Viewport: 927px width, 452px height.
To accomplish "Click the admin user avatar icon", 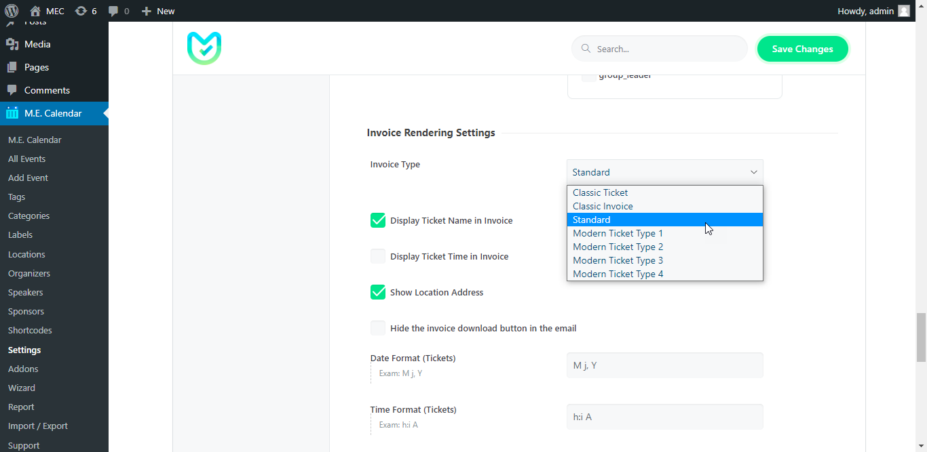I will 903,11.
